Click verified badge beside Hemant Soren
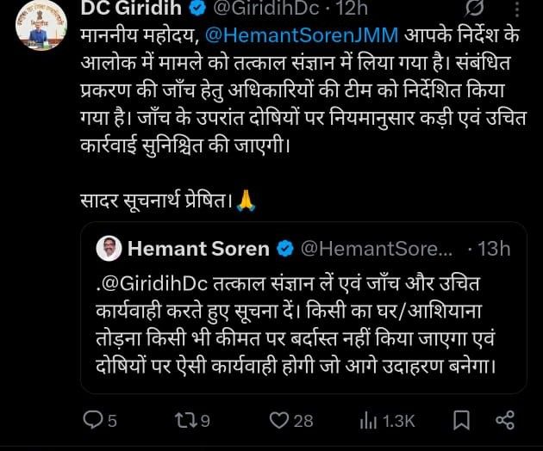This screenshot has width=543, height=451. click(x=284, y=250)
